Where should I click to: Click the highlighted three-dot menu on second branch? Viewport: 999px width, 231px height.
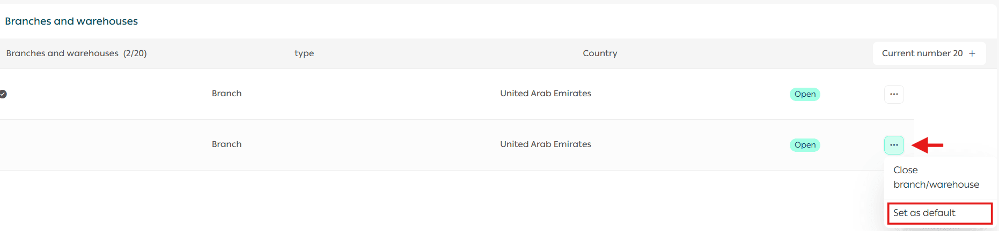(894, 145)
